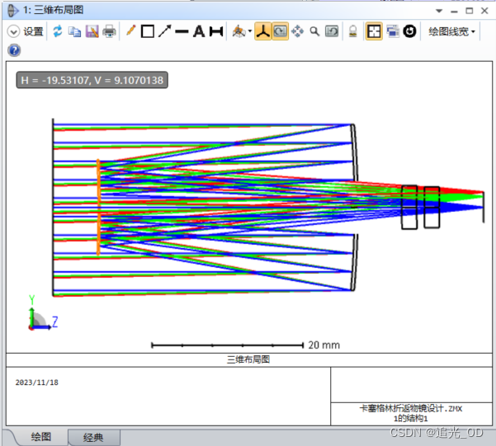Screen dimensions: 496x446
Task: Expand the 设置 settings panel
Action: pyautogui.click(x=26, y=31)
